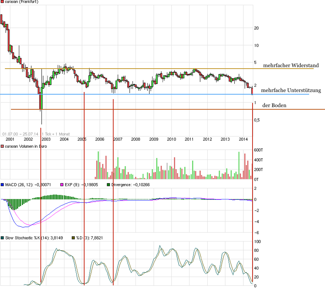
Task: Click the stochastic axis value 100
Action: 257,242
